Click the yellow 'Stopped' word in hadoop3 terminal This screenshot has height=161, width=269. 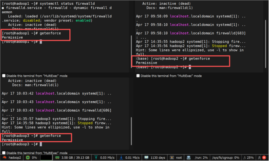(x=85, y=123)
